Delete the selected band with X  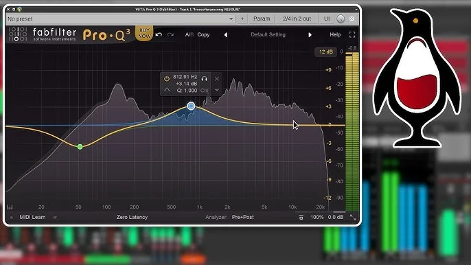pyautogui.click(x=217, y=79)
